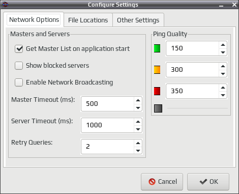
Task: Increase Master Timeout with up arrow
Action: point(138,100)
